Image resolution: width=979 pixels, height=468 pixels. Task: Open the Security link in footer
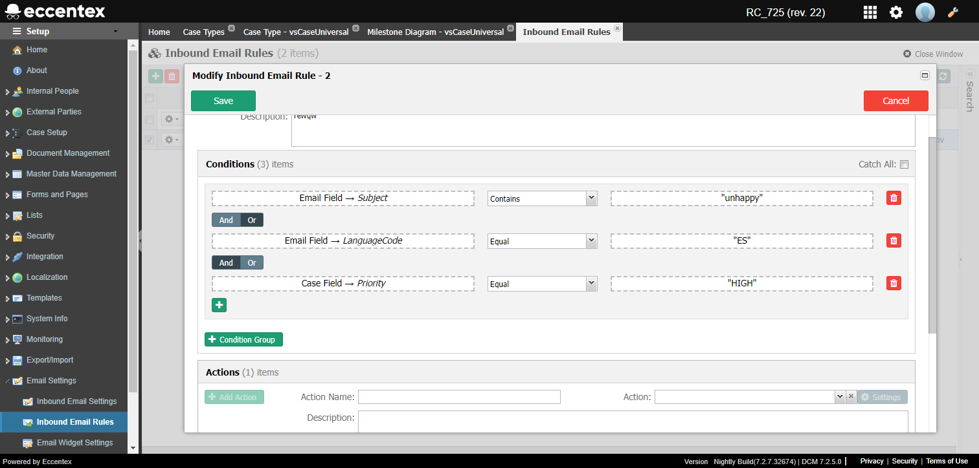click(x=905, y=461)
